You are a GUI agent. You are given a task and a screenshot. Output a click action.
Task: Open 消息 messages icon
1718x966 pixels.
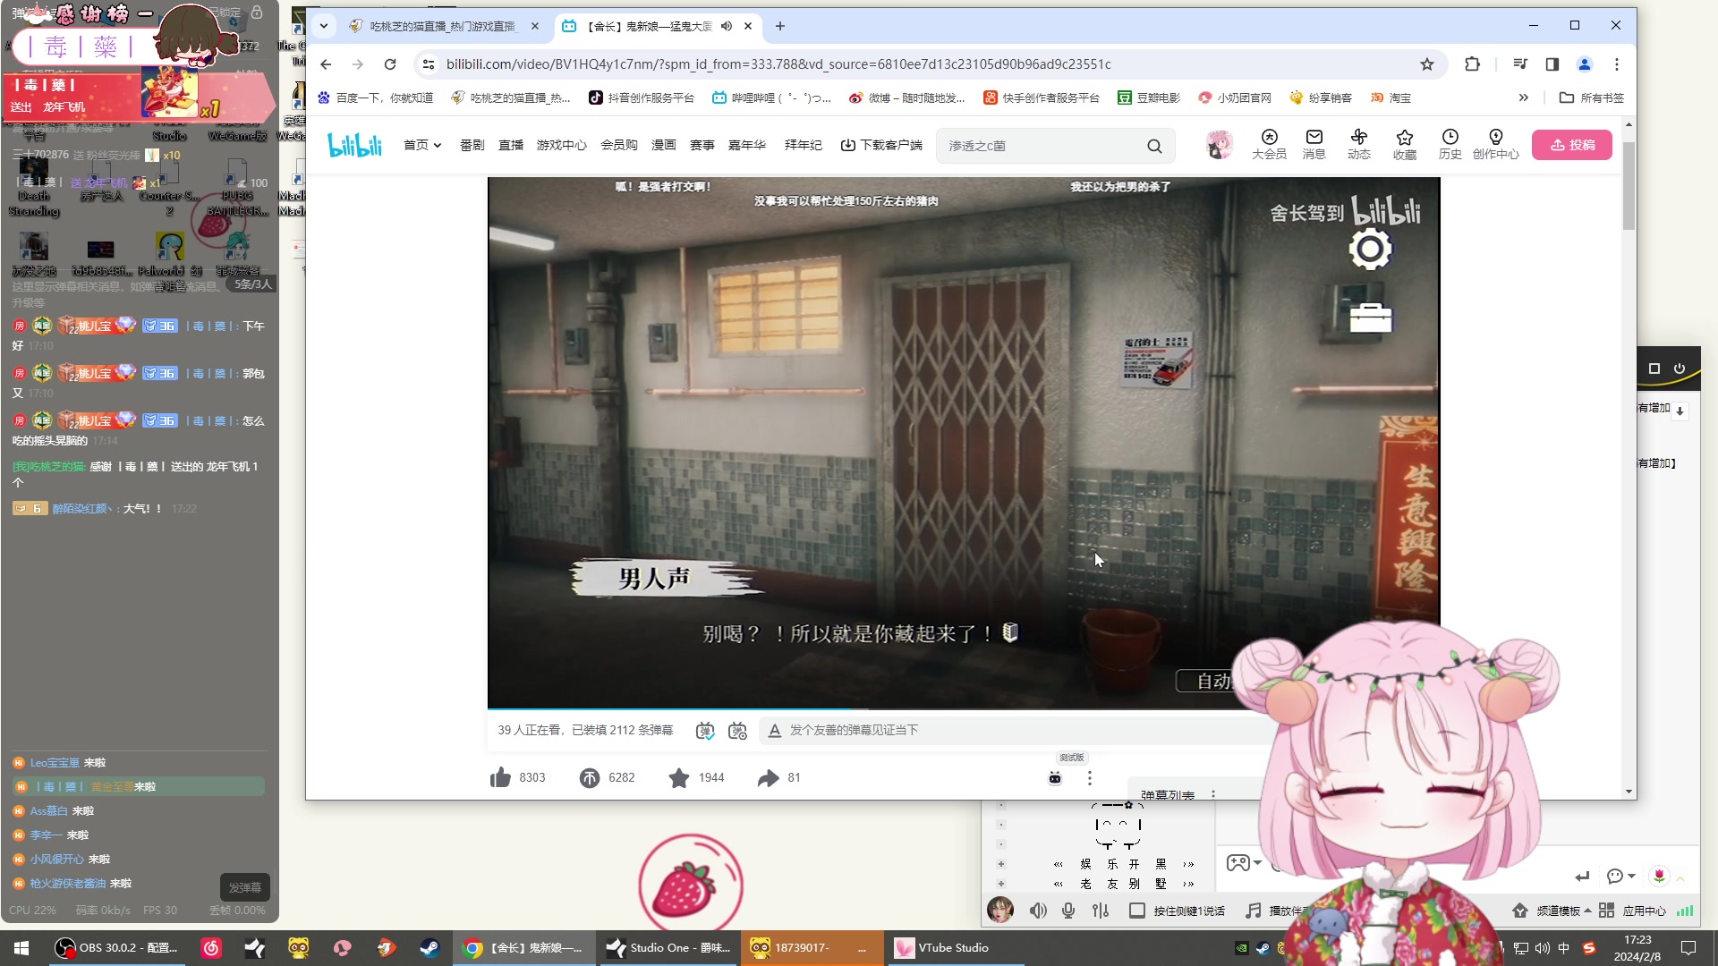[1314, 145]
